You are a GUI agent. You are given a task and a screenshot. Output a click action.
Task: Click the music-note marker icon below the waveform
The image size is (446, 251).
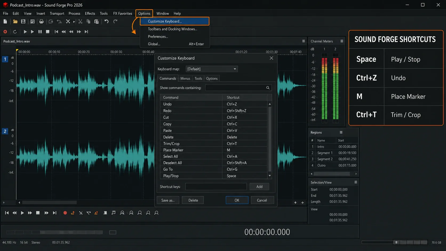pos(114,213)
